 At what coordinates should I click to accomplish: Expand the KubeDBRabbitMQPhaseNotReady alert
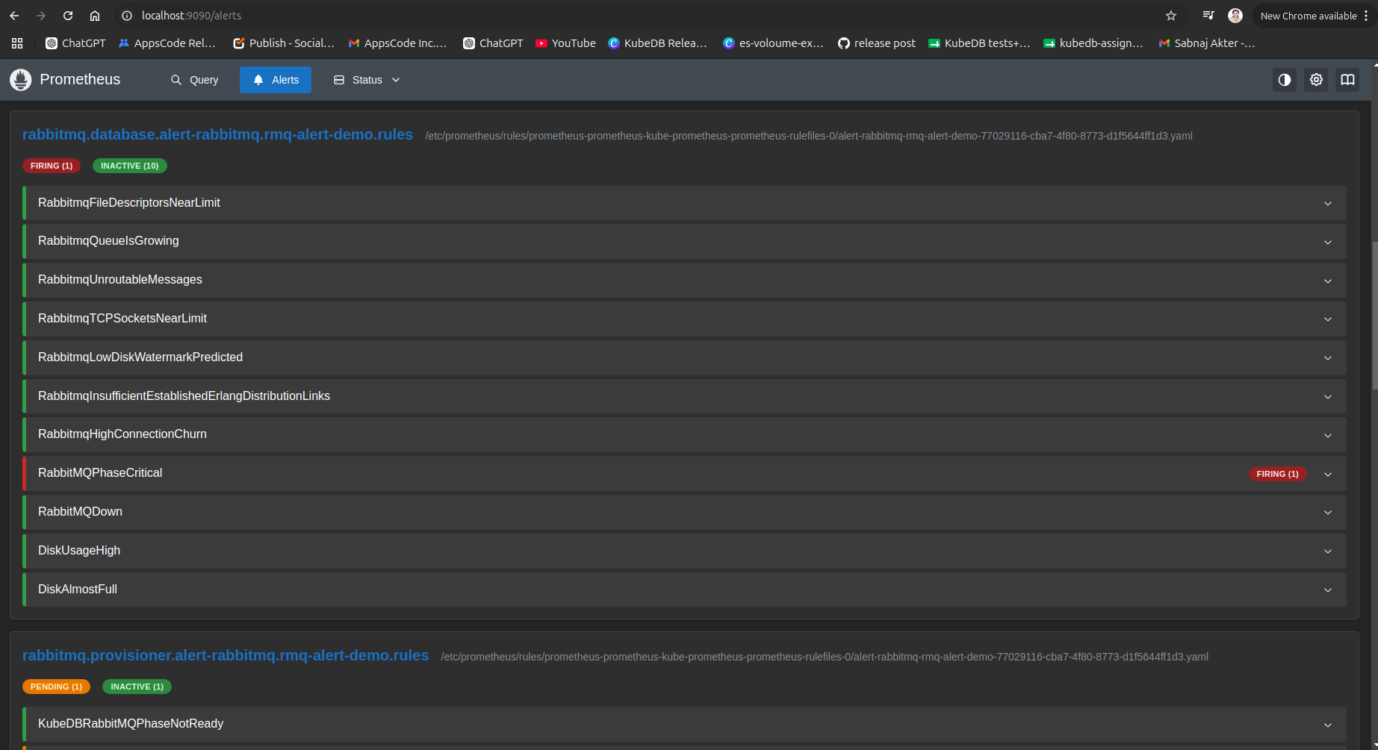[684, 724]
